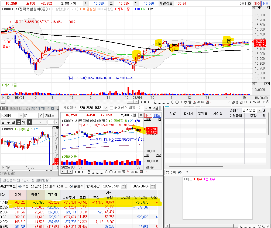Pause playback in daily chart toolbar
Image resolution: width=271 pixels, height=228 pixels.
(79, 172)
